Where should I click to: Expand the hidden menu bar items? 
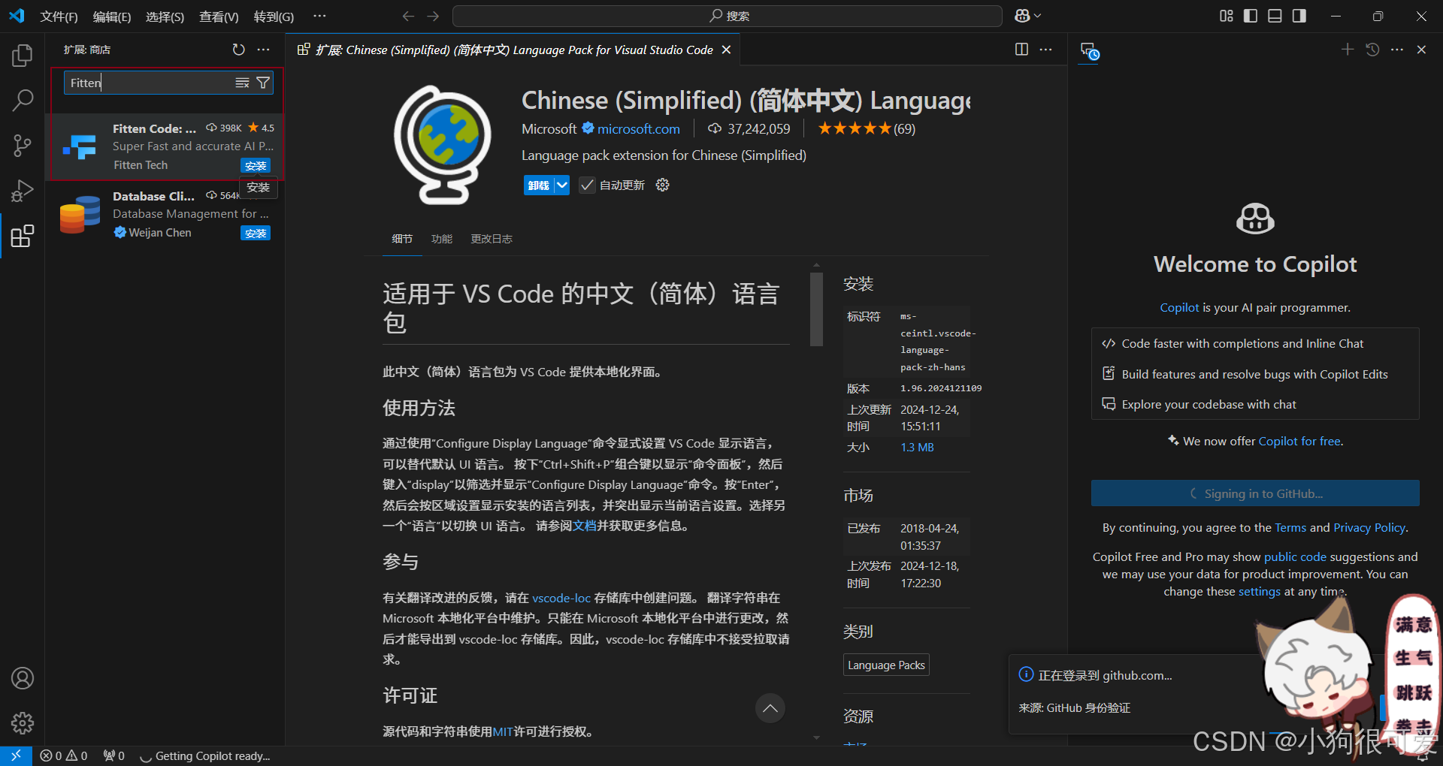319,16
